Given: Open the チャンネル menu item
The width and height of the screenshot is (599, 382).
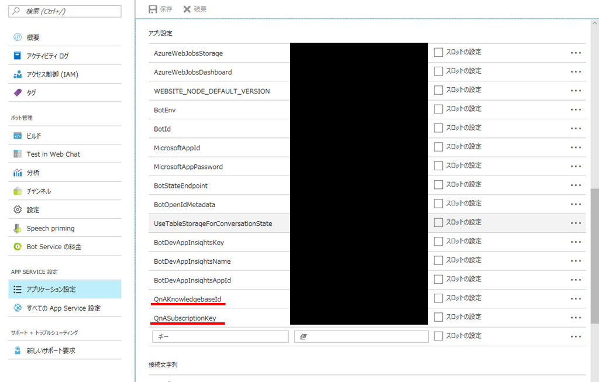Looking at the screenshot, I should click(x=64, y=191).
